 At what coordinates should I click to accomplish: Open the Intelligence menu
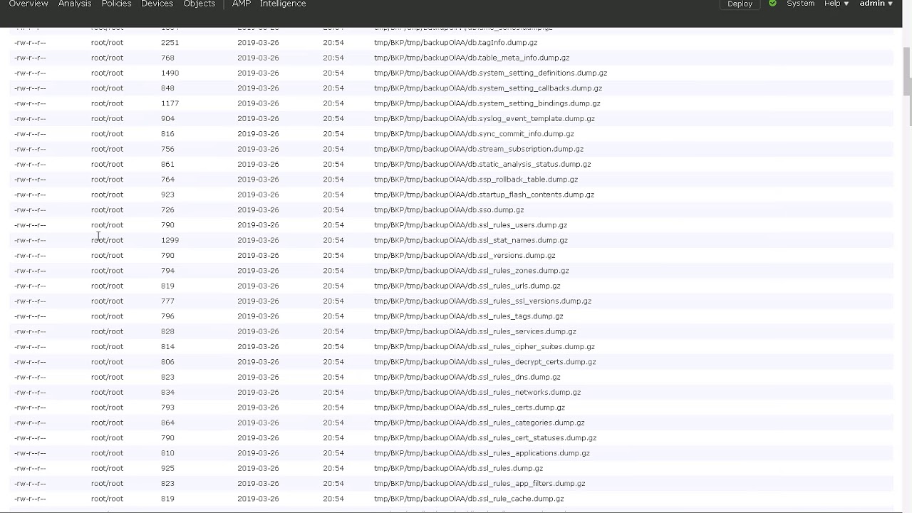point(283,4)
